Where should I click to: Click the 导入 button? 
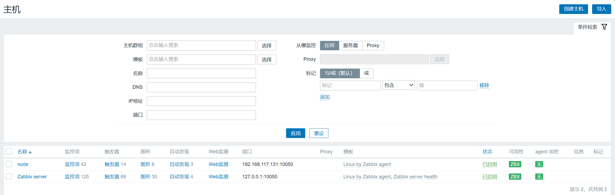click(602, 9)
